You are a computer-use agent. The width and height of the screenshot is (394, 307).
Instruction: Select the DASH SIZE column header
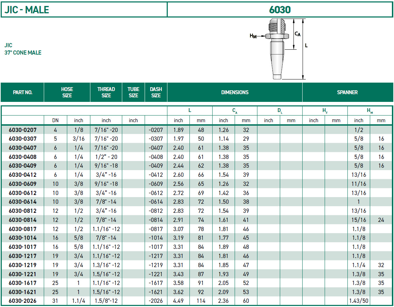(156, 92)
